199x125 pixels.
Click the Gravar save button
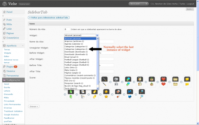pyautogui.click(x=34, y=107)
